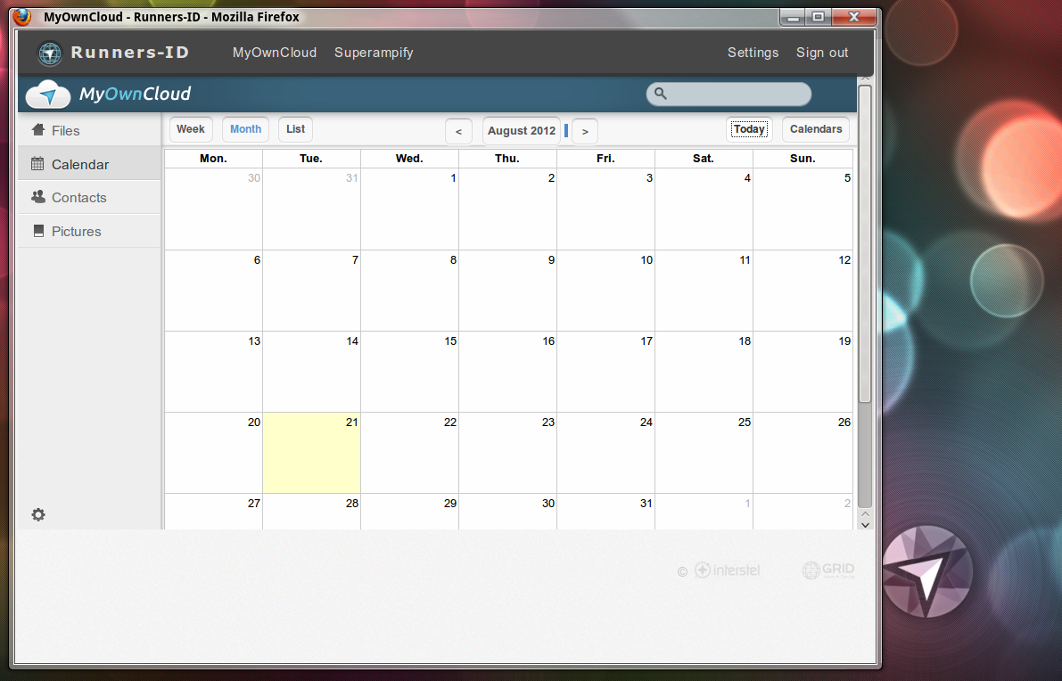
Task: Click the Pictures icon in sidebar
Action: pos(38,231)
